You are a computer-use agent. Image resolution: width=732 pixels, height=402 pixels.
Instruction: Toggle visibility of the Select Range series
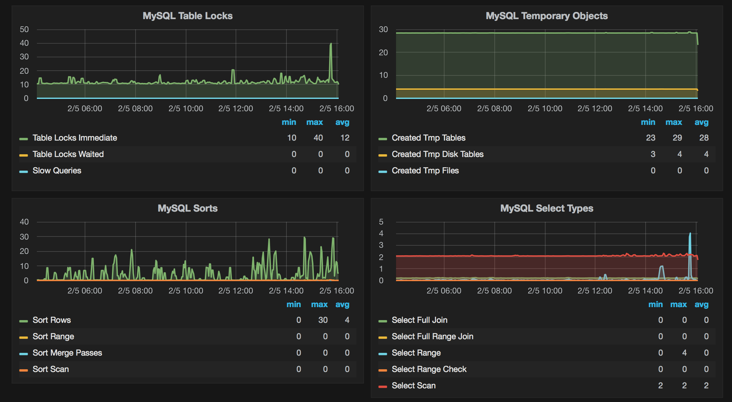[417, 353]
